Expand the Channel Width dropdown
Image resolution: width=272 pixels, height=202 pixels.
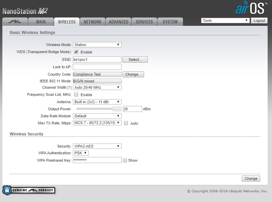(97, 87)
